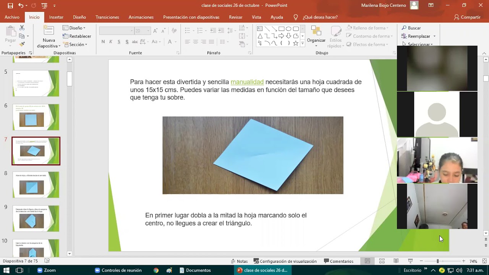Start presentation from beginning icon
489x275 pixels.
click(44, 5)
